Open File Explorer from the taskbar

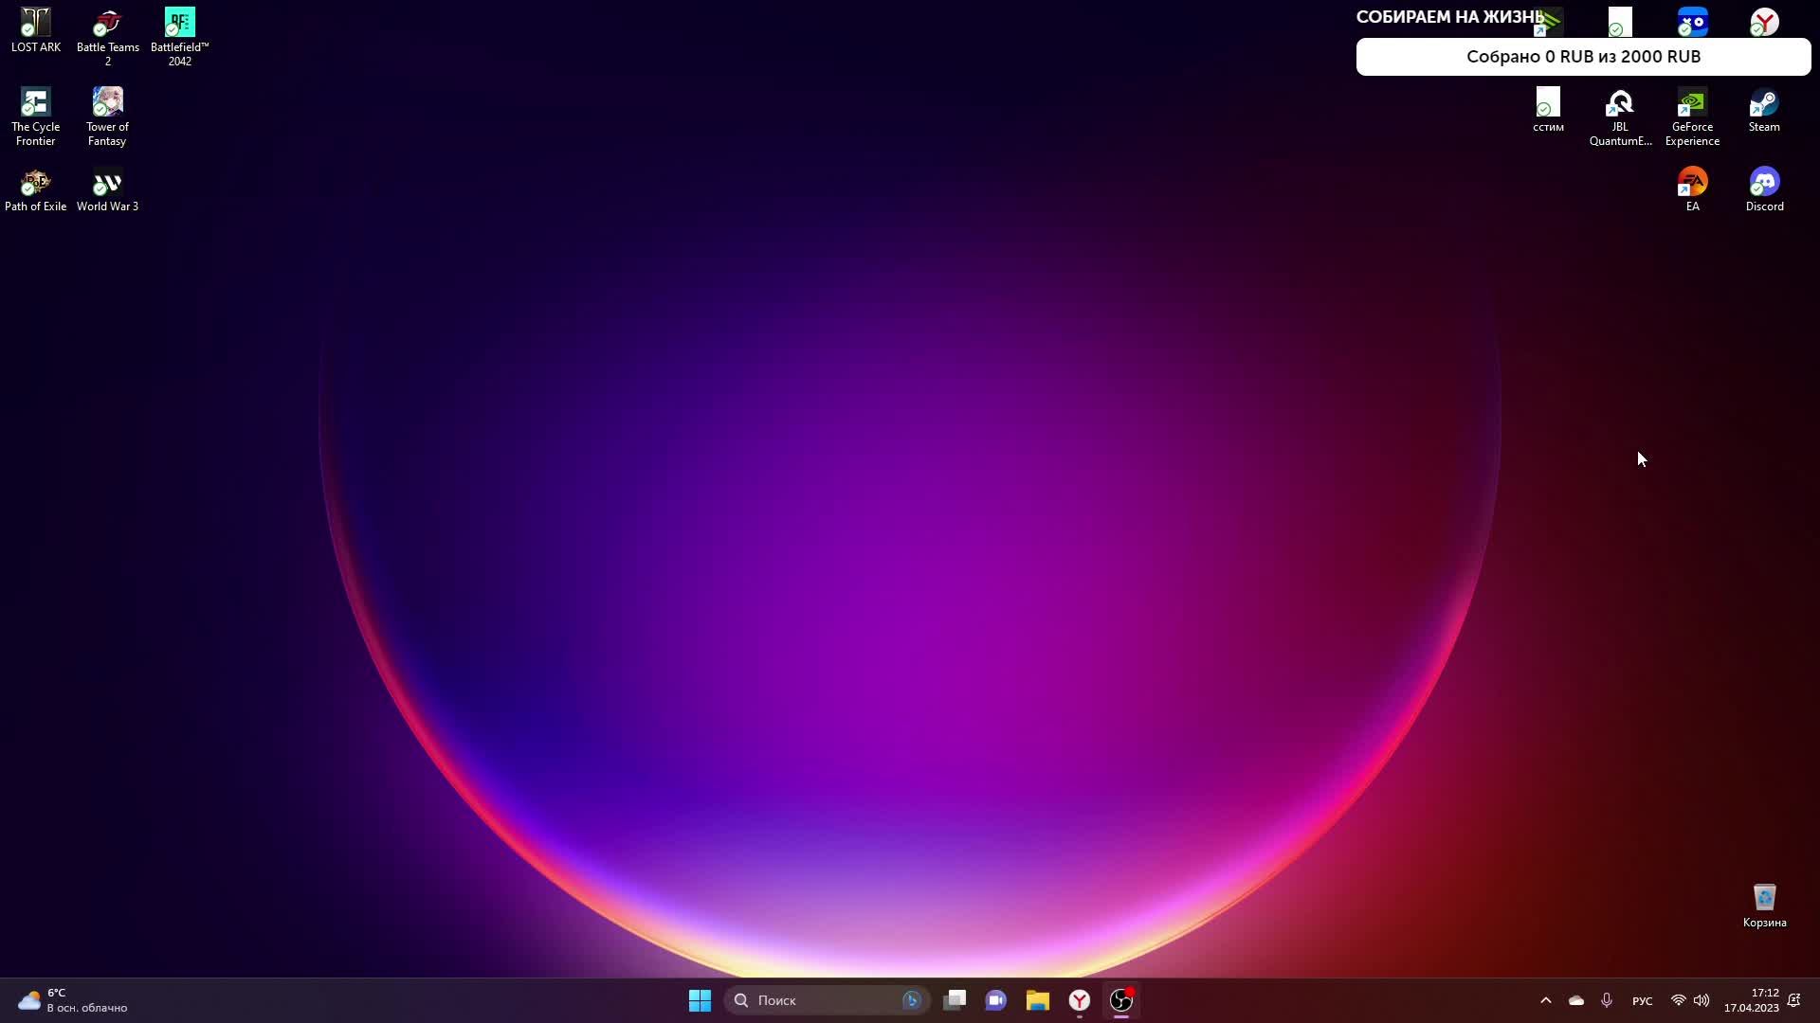pos(1038,1000)
